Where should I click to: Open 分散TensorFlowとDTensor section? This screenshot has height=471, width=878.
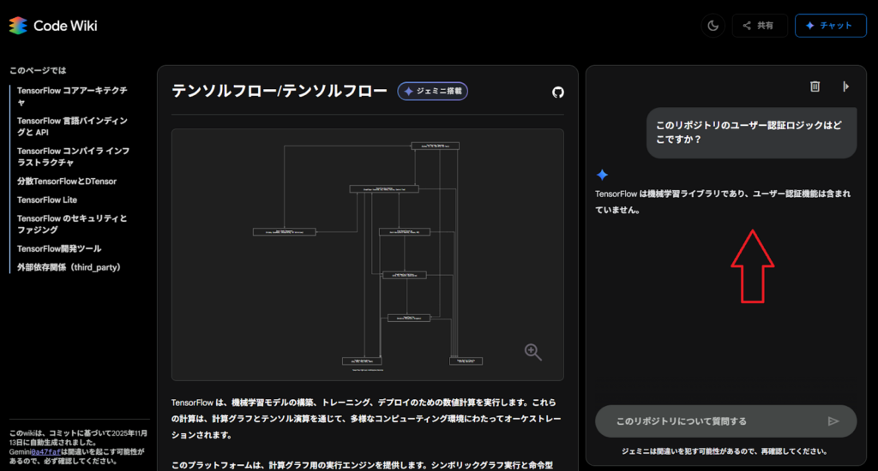[x=67, y=182]
